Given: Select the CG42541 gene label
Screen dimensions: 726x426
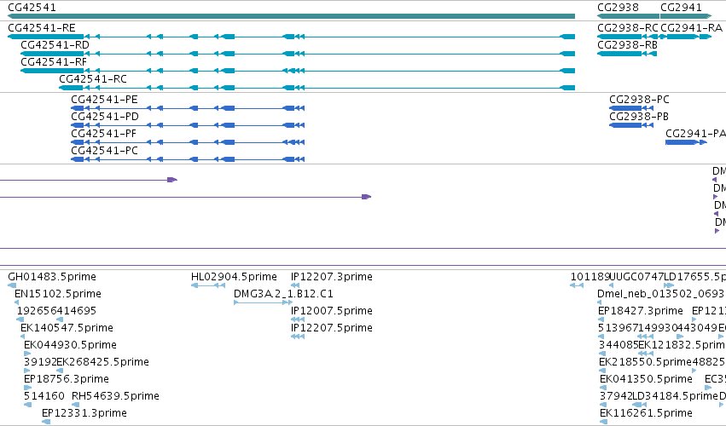Looking at the screenshot, I should (32, 8).
